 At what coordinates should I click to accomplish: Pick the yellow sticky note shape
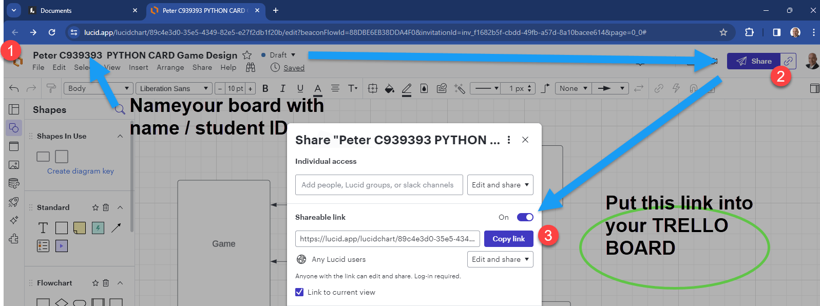pyautogui.click(x=80, y=227)
